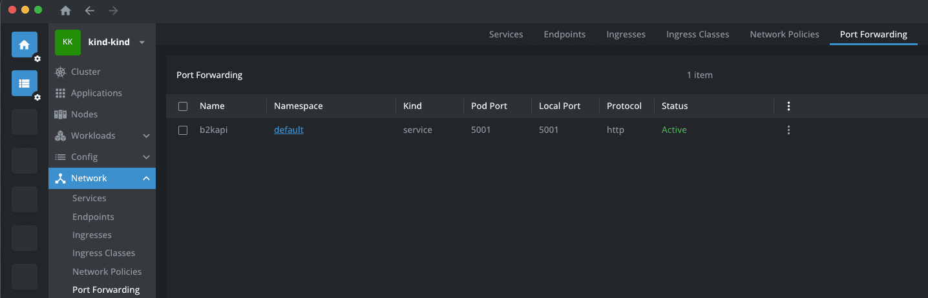Select the Port Forwarding tab
The width and height of the screenshot is (928, 298).
pyautogui.click(x=874, y=34)
